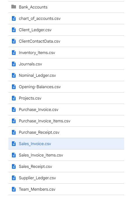The height and width of the screenshot is (200, 132).
Task: Open the Bank_Accounts folder icon
Action: pyautogui.click(x=14, y=7)
